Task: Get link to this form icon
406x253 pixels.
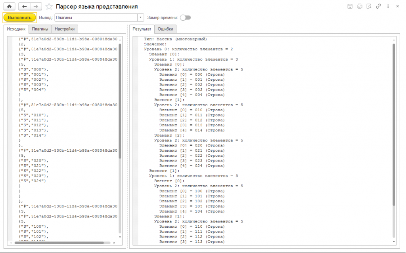Action: coord(379,6)
